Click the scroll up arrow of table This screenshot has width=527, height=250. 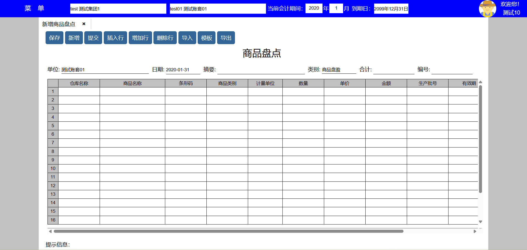(x=480, y=82)
